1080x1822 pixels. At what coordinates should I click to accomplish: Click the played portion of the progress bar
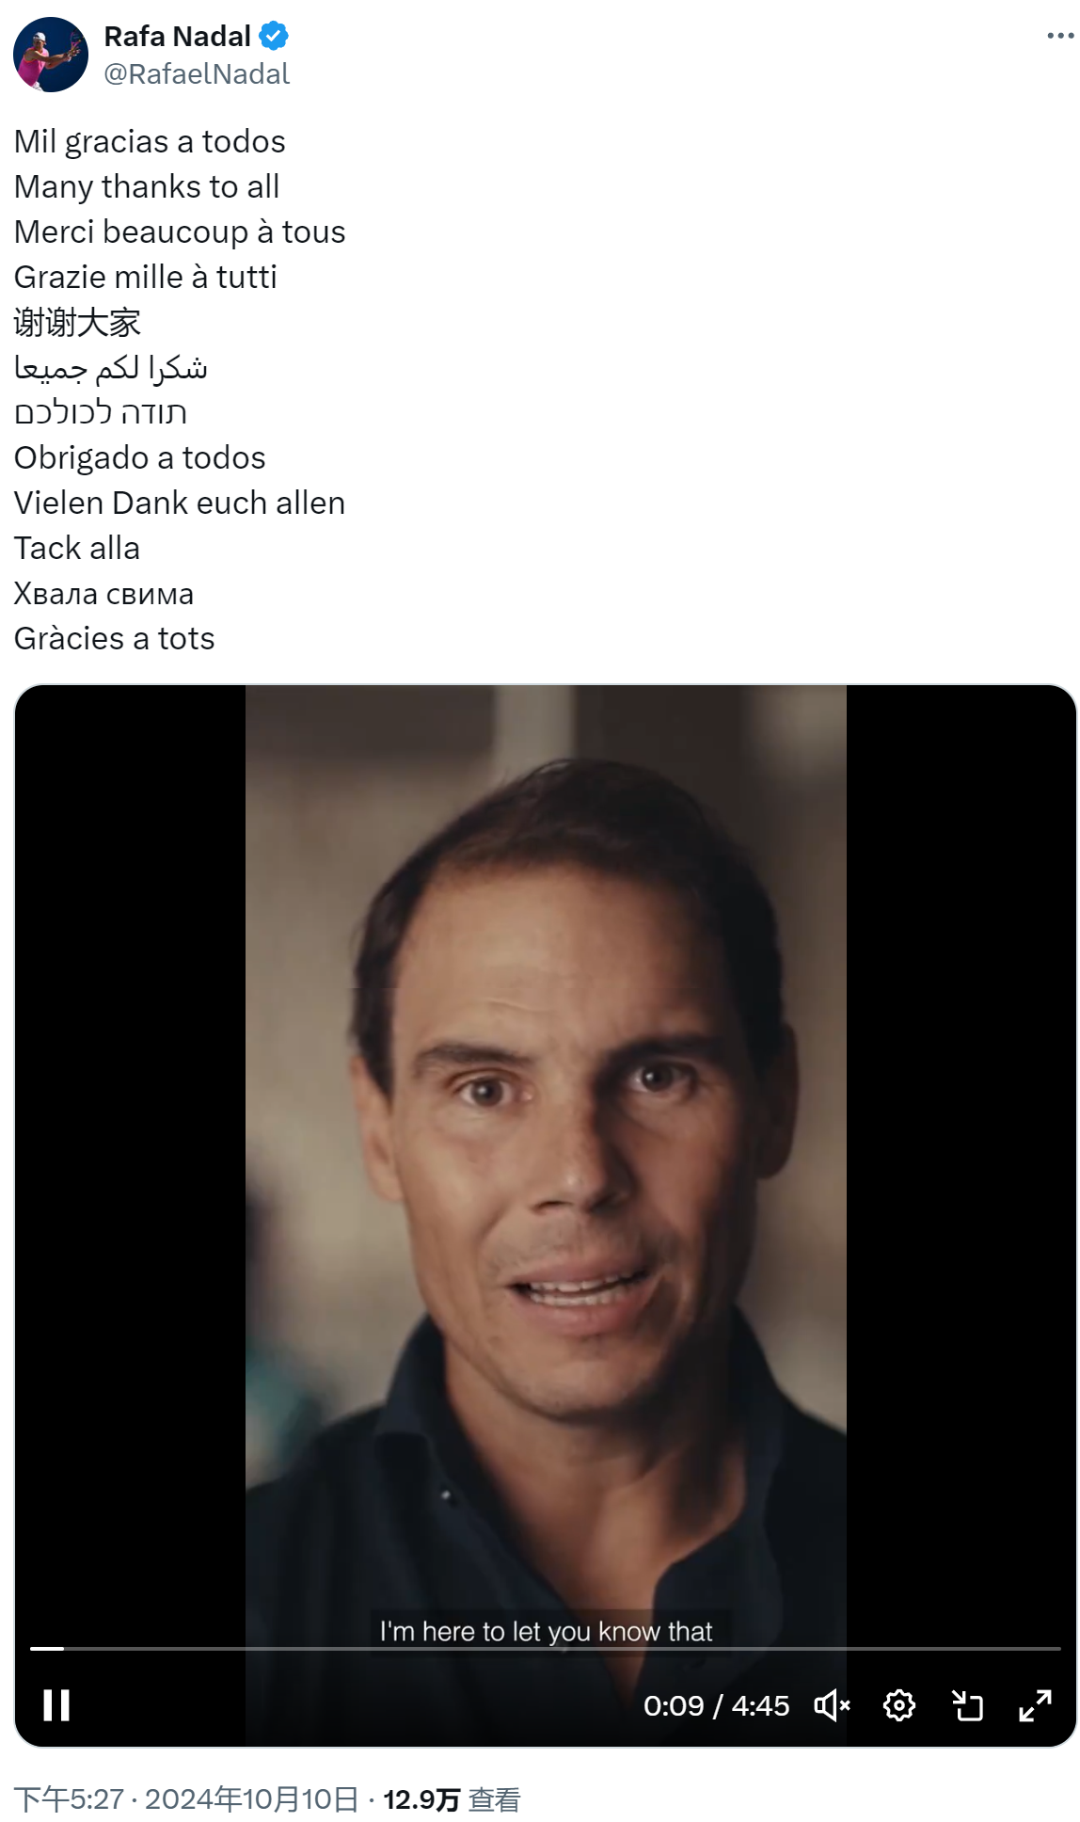47,1648
